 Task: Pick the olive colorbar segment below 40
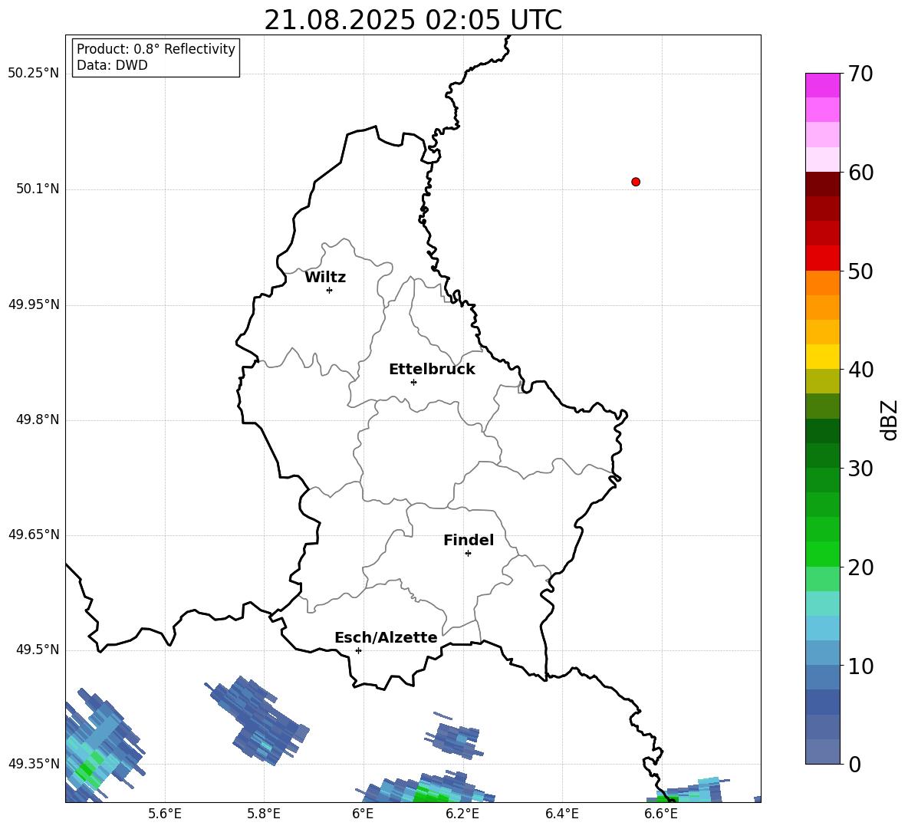point(822,381)
